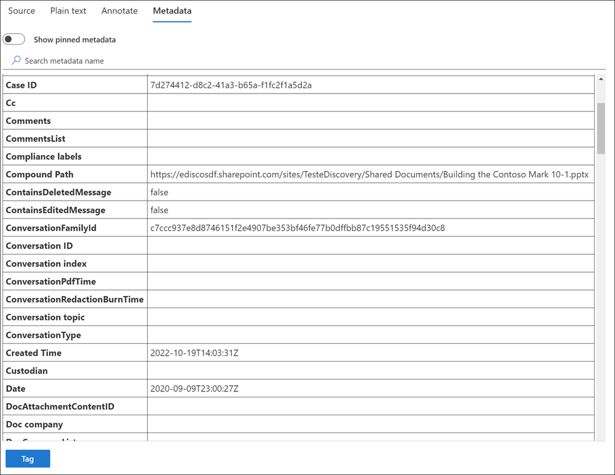This screenshot has width=615, height=475.
Task: Select the Created Time row label
Action: coord(34,353)
